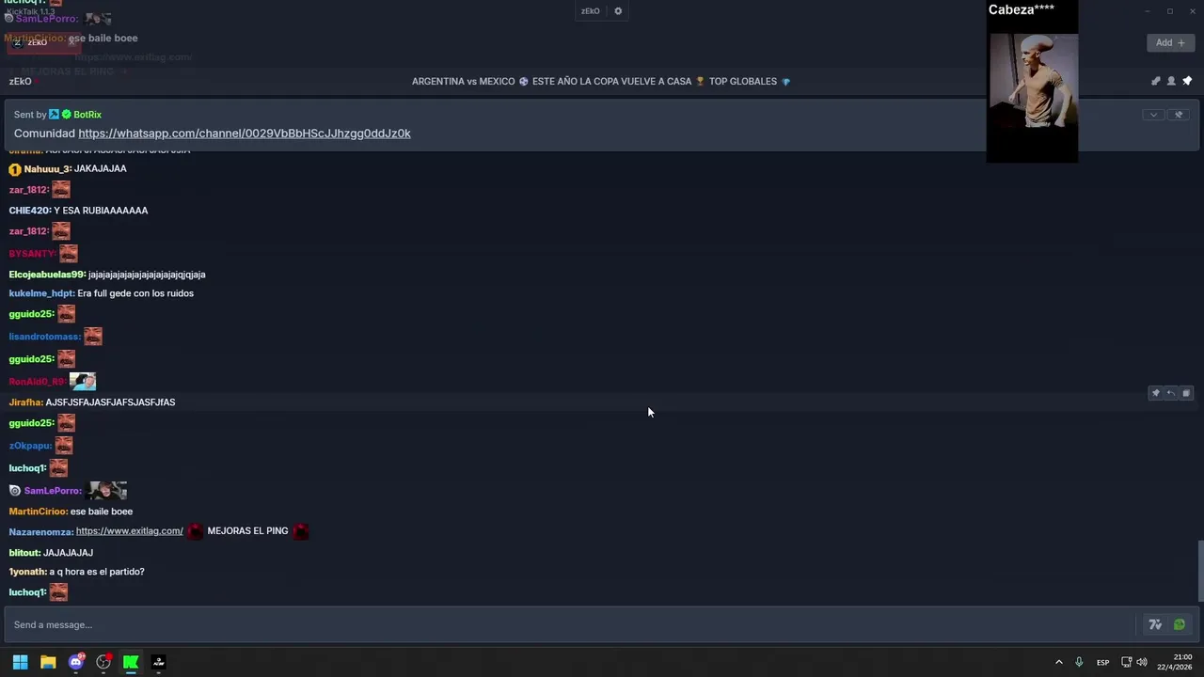Open Windows Start menu
The image size is (1204, 677).
pos(20,662)
